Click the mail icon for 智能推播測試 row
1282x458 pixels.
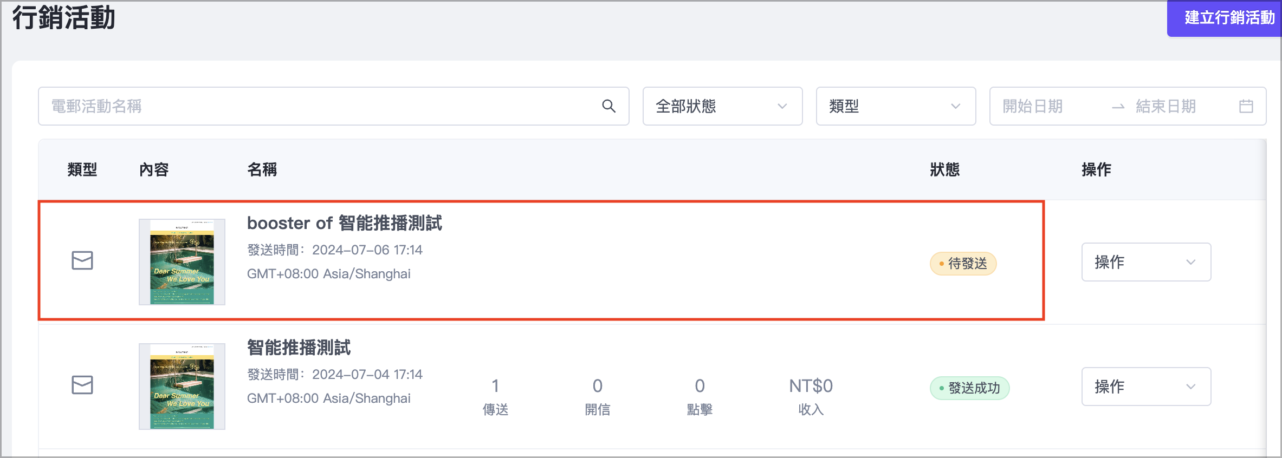click(x=82, y=385)
